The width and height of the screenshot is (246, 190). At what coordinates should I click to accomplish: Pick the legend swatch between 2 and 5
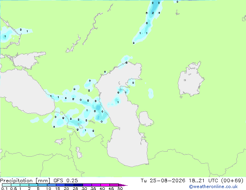[x=33, y=185]
